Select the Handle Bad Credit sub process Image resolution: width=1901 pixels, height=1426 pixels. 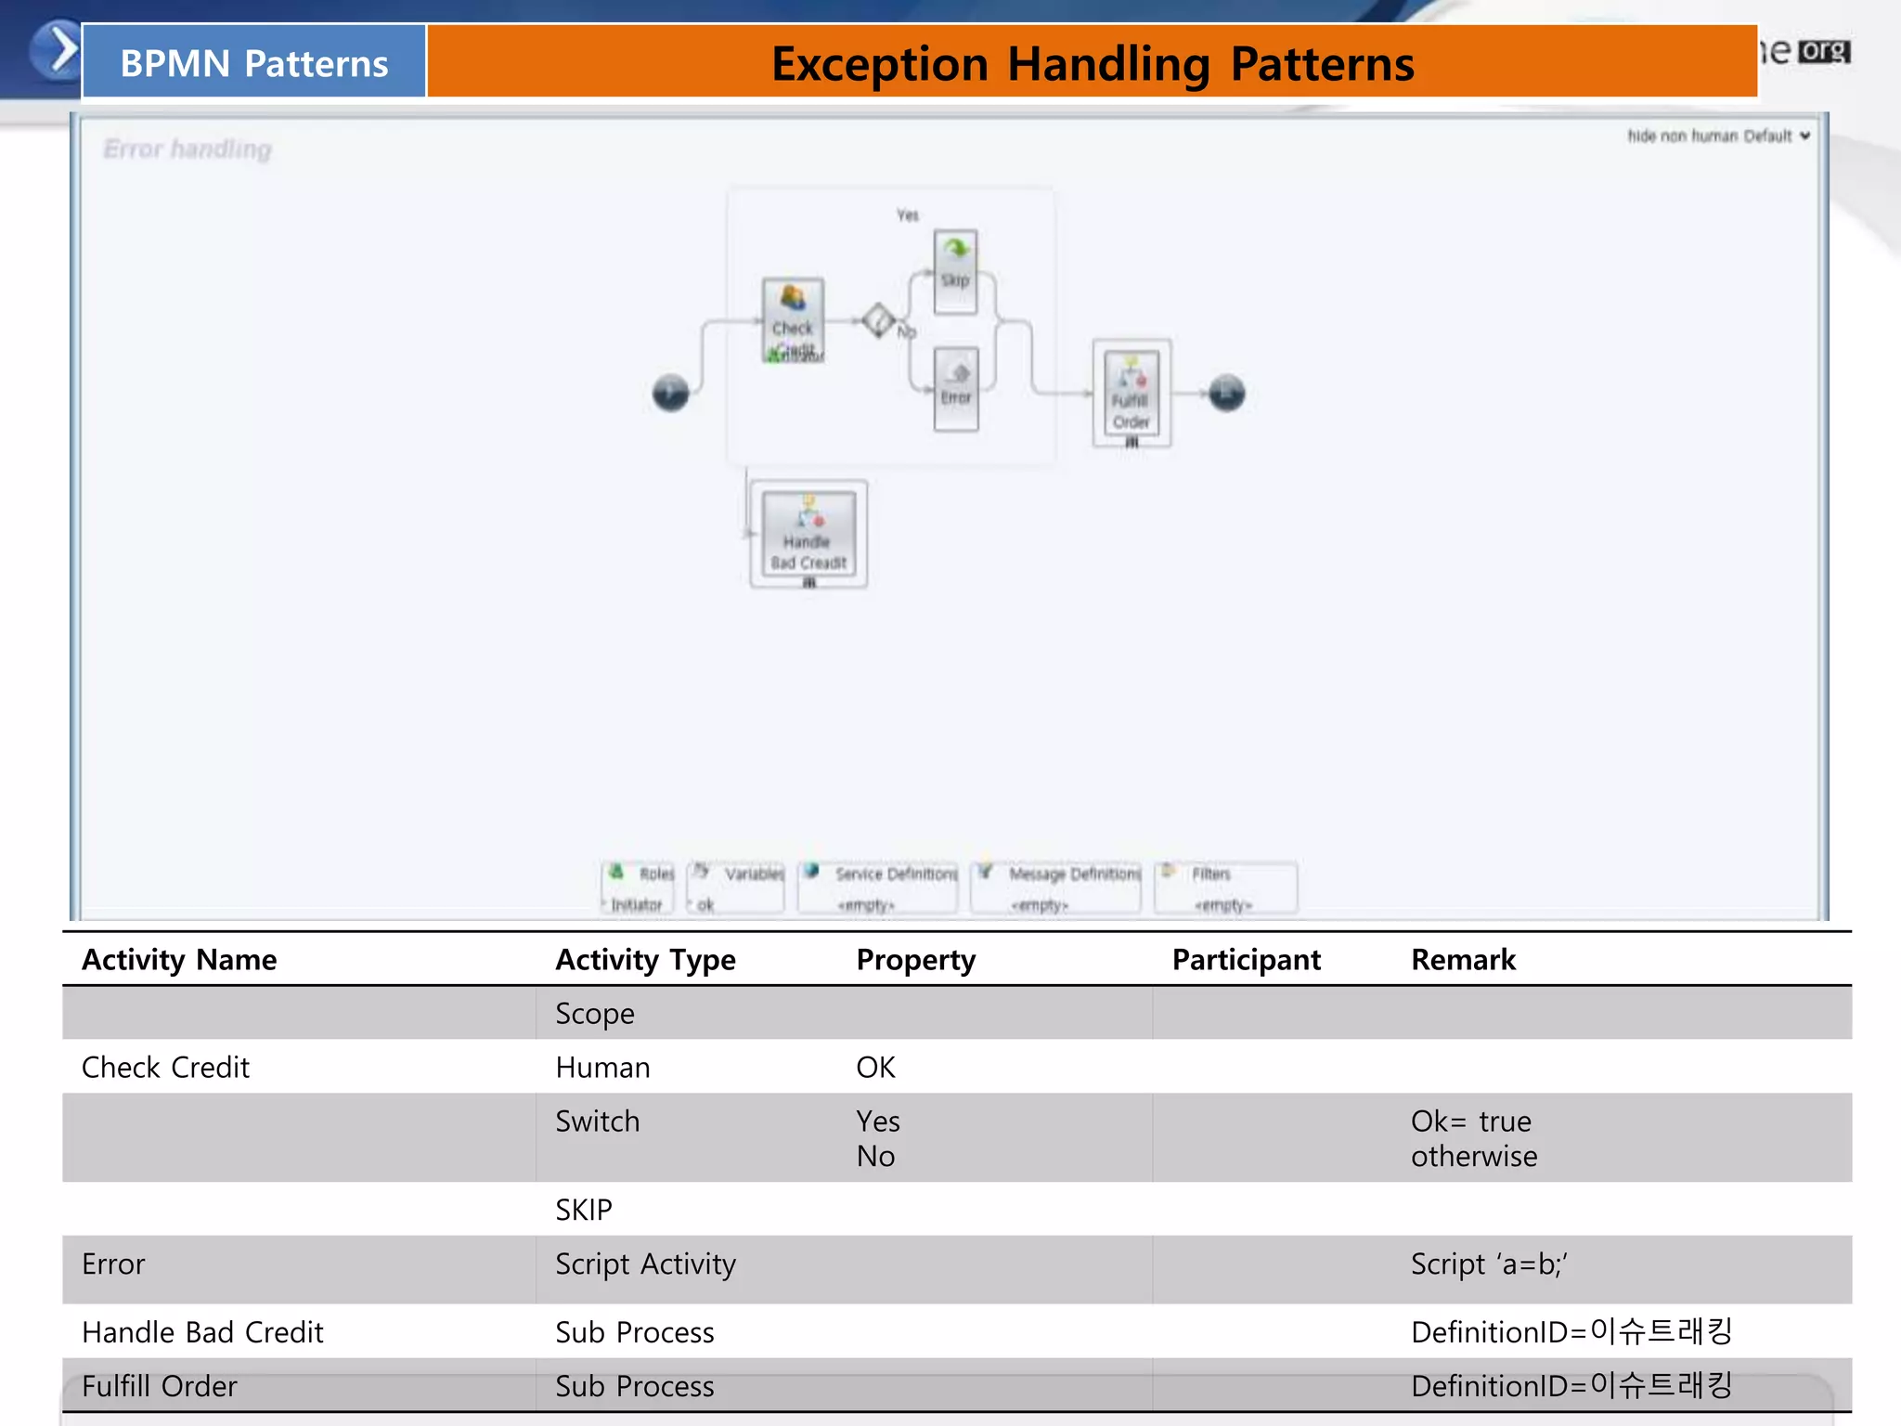tap(808, 534)
